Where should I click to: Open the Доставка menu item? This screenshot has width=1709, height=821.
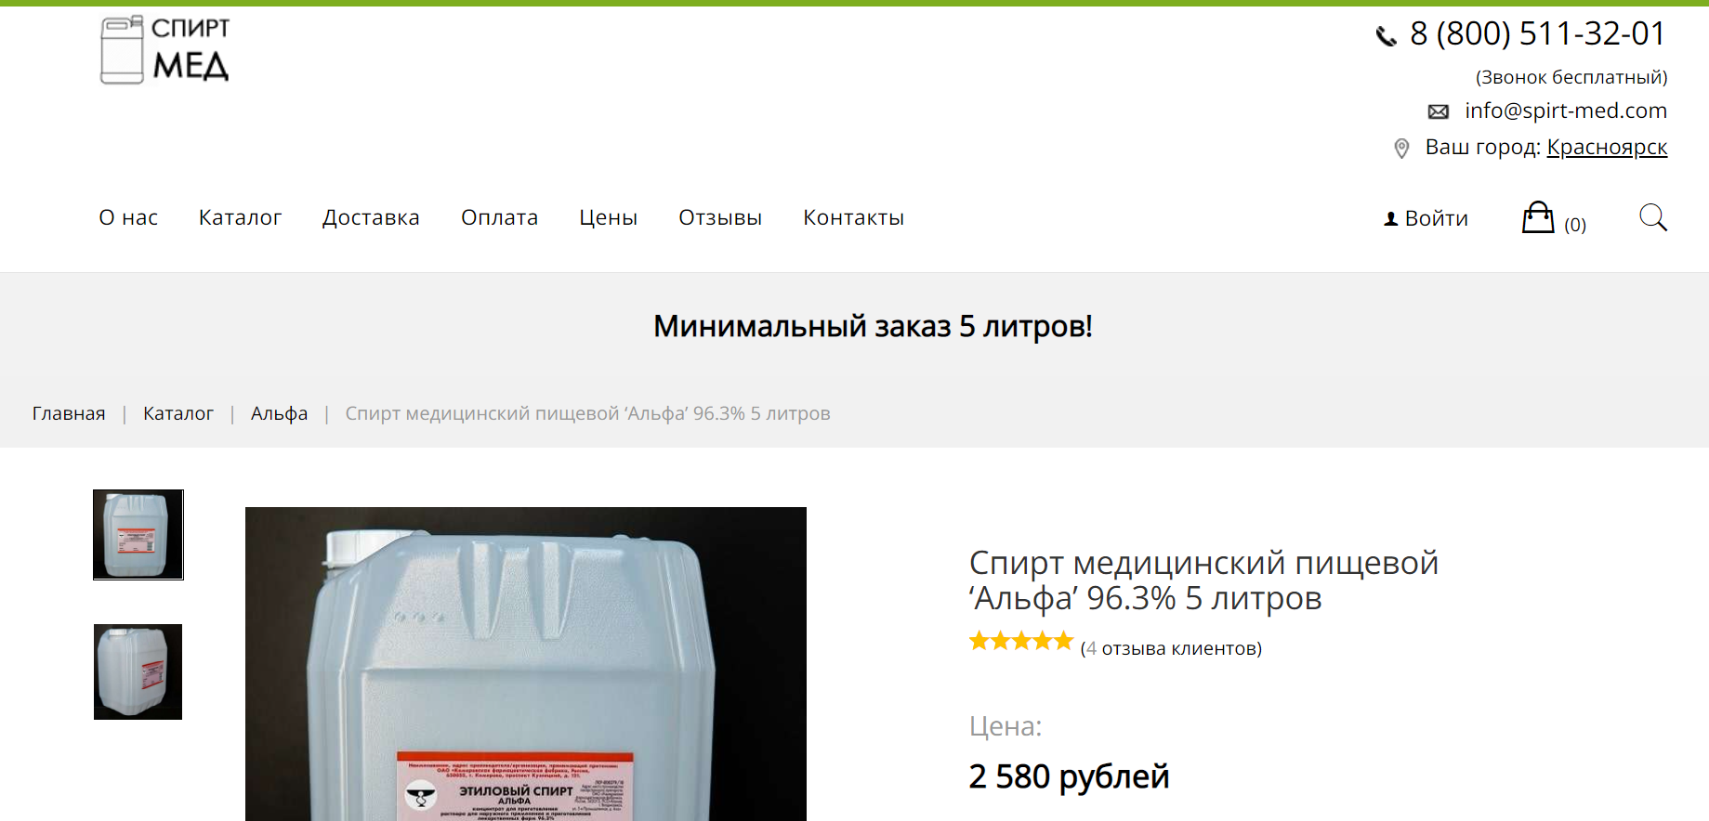point(371,217)
